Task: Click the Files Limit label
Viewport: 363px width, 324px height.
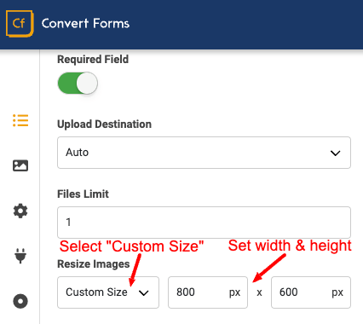Action: [83, 194]
